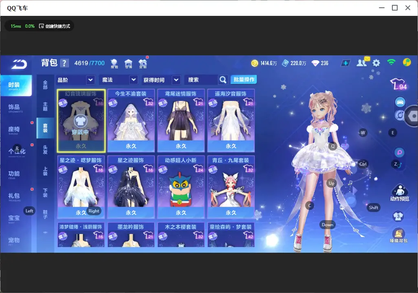The height and width of the screenshot is (293, 418).
Task: Open the 个性化 personalization tab
Action: pos(16,152)
